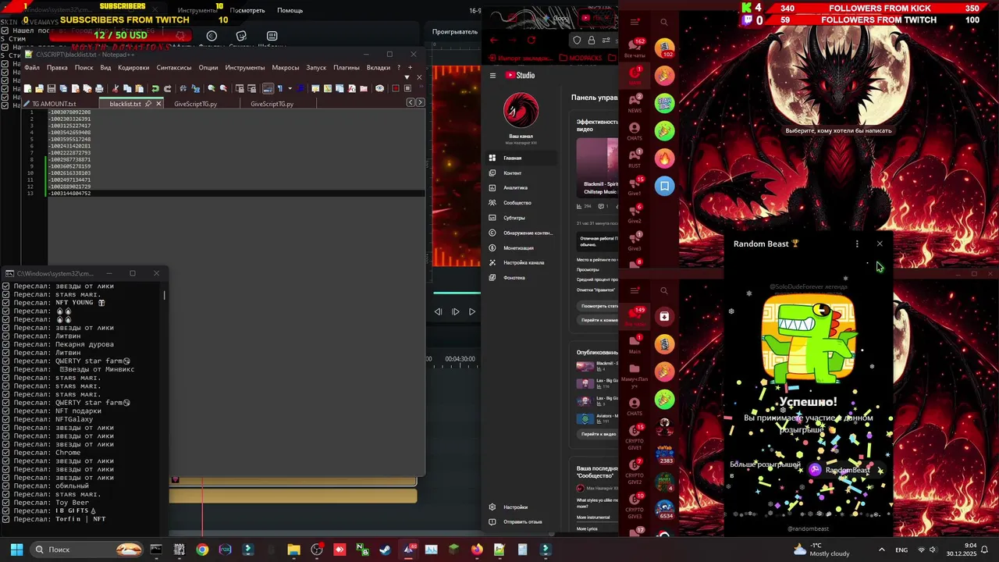Click line -1003078092208 in blacklist.txt

pos(69,112)
